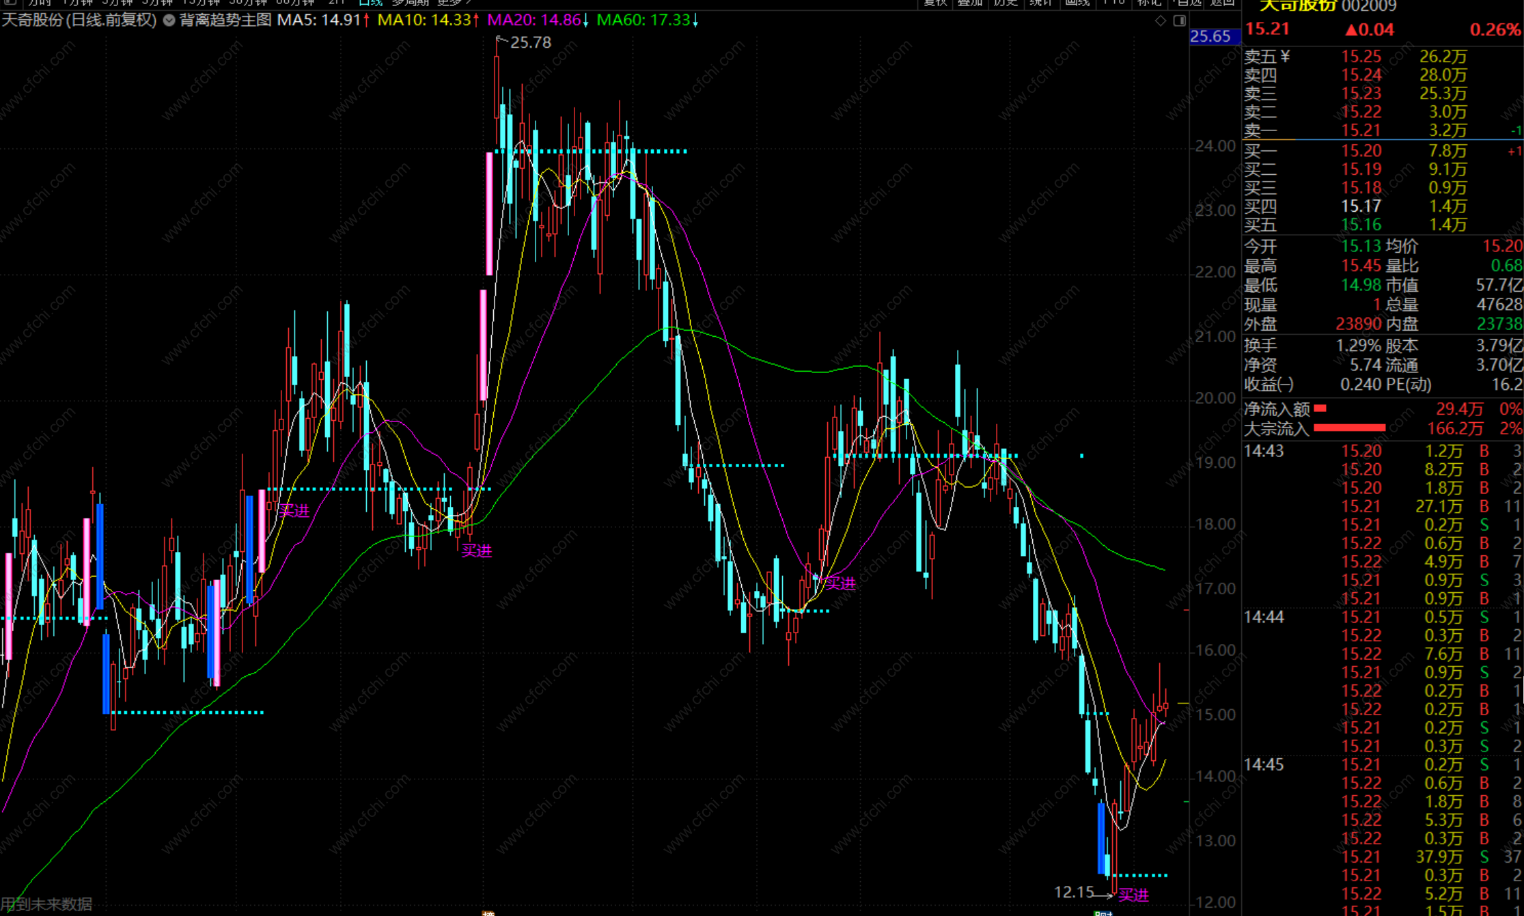The width and height of the screenshot is (1524, 916).
Task: Toggle the side panel icon beside the diamond
Action: point(1180,20)
